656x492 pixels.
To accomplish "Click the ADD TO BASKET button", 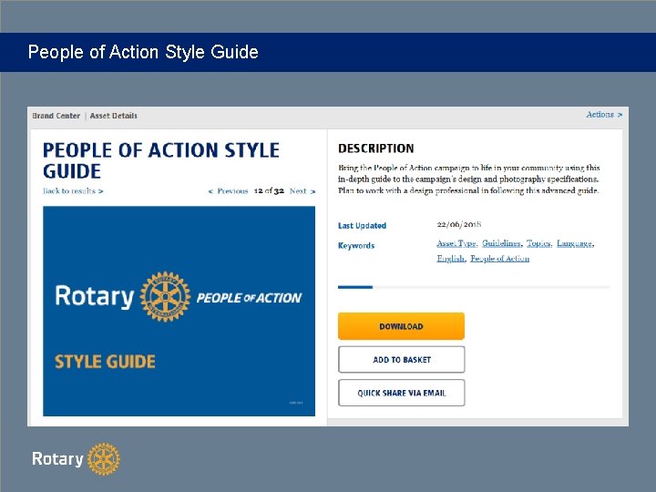I will tap(401, 359).
